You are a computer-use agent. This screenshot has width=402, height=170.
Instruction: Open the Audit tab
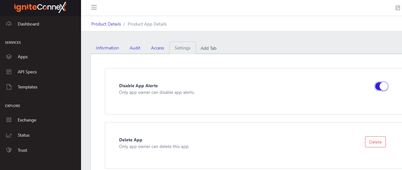point(135,48)
